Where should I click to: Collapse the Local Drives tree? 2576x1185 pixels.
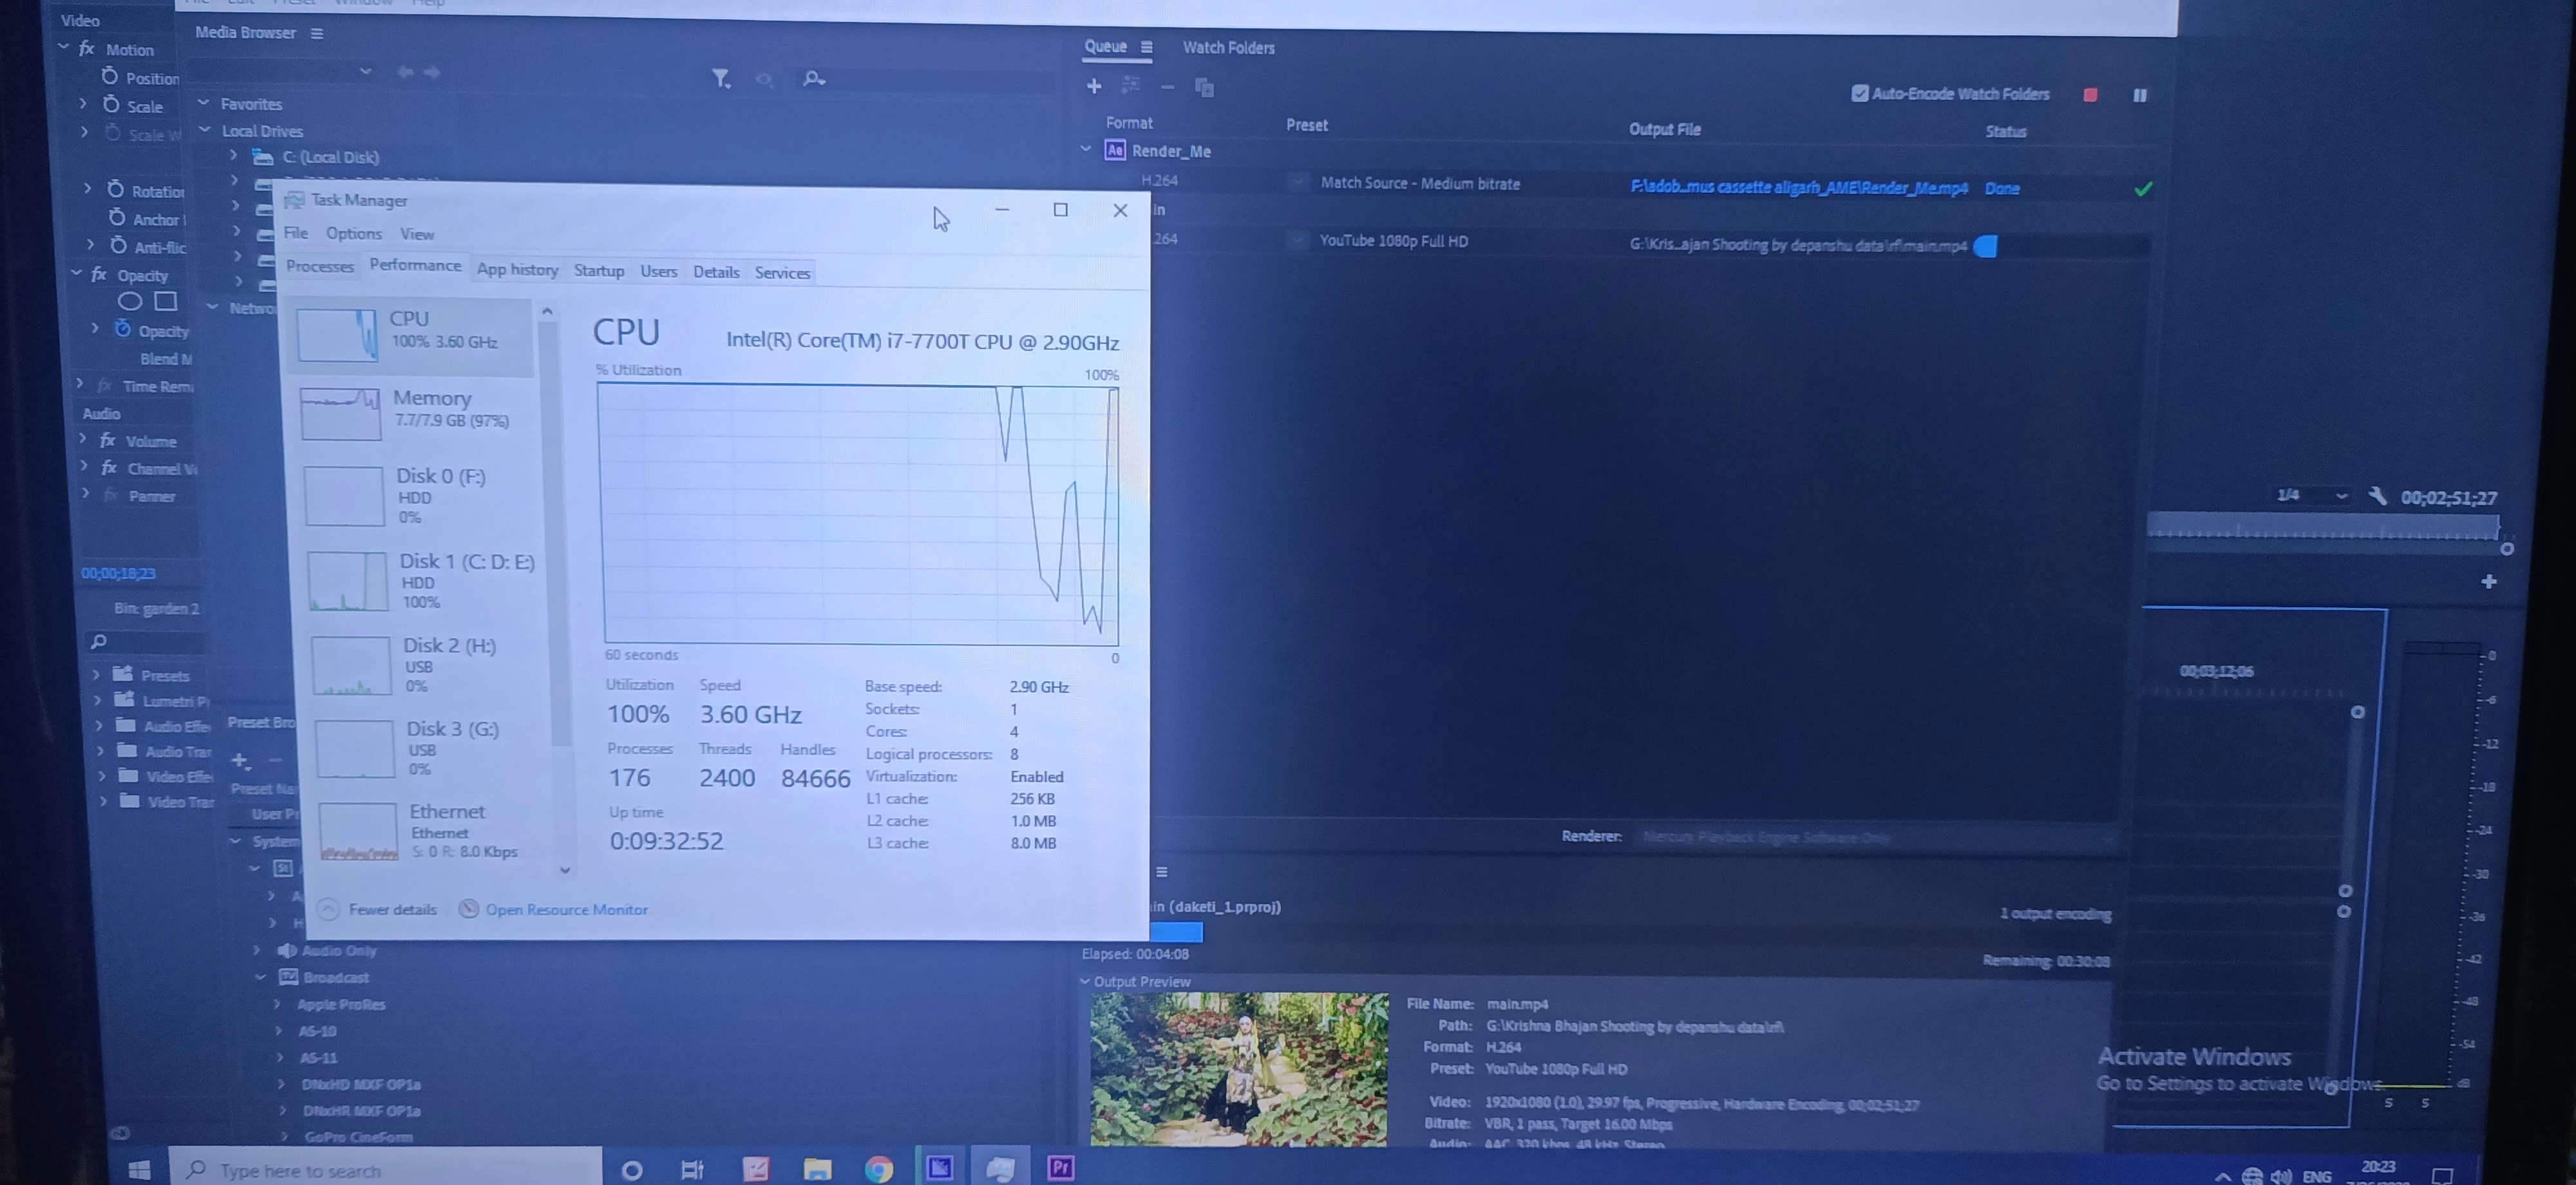coord(204,130)
